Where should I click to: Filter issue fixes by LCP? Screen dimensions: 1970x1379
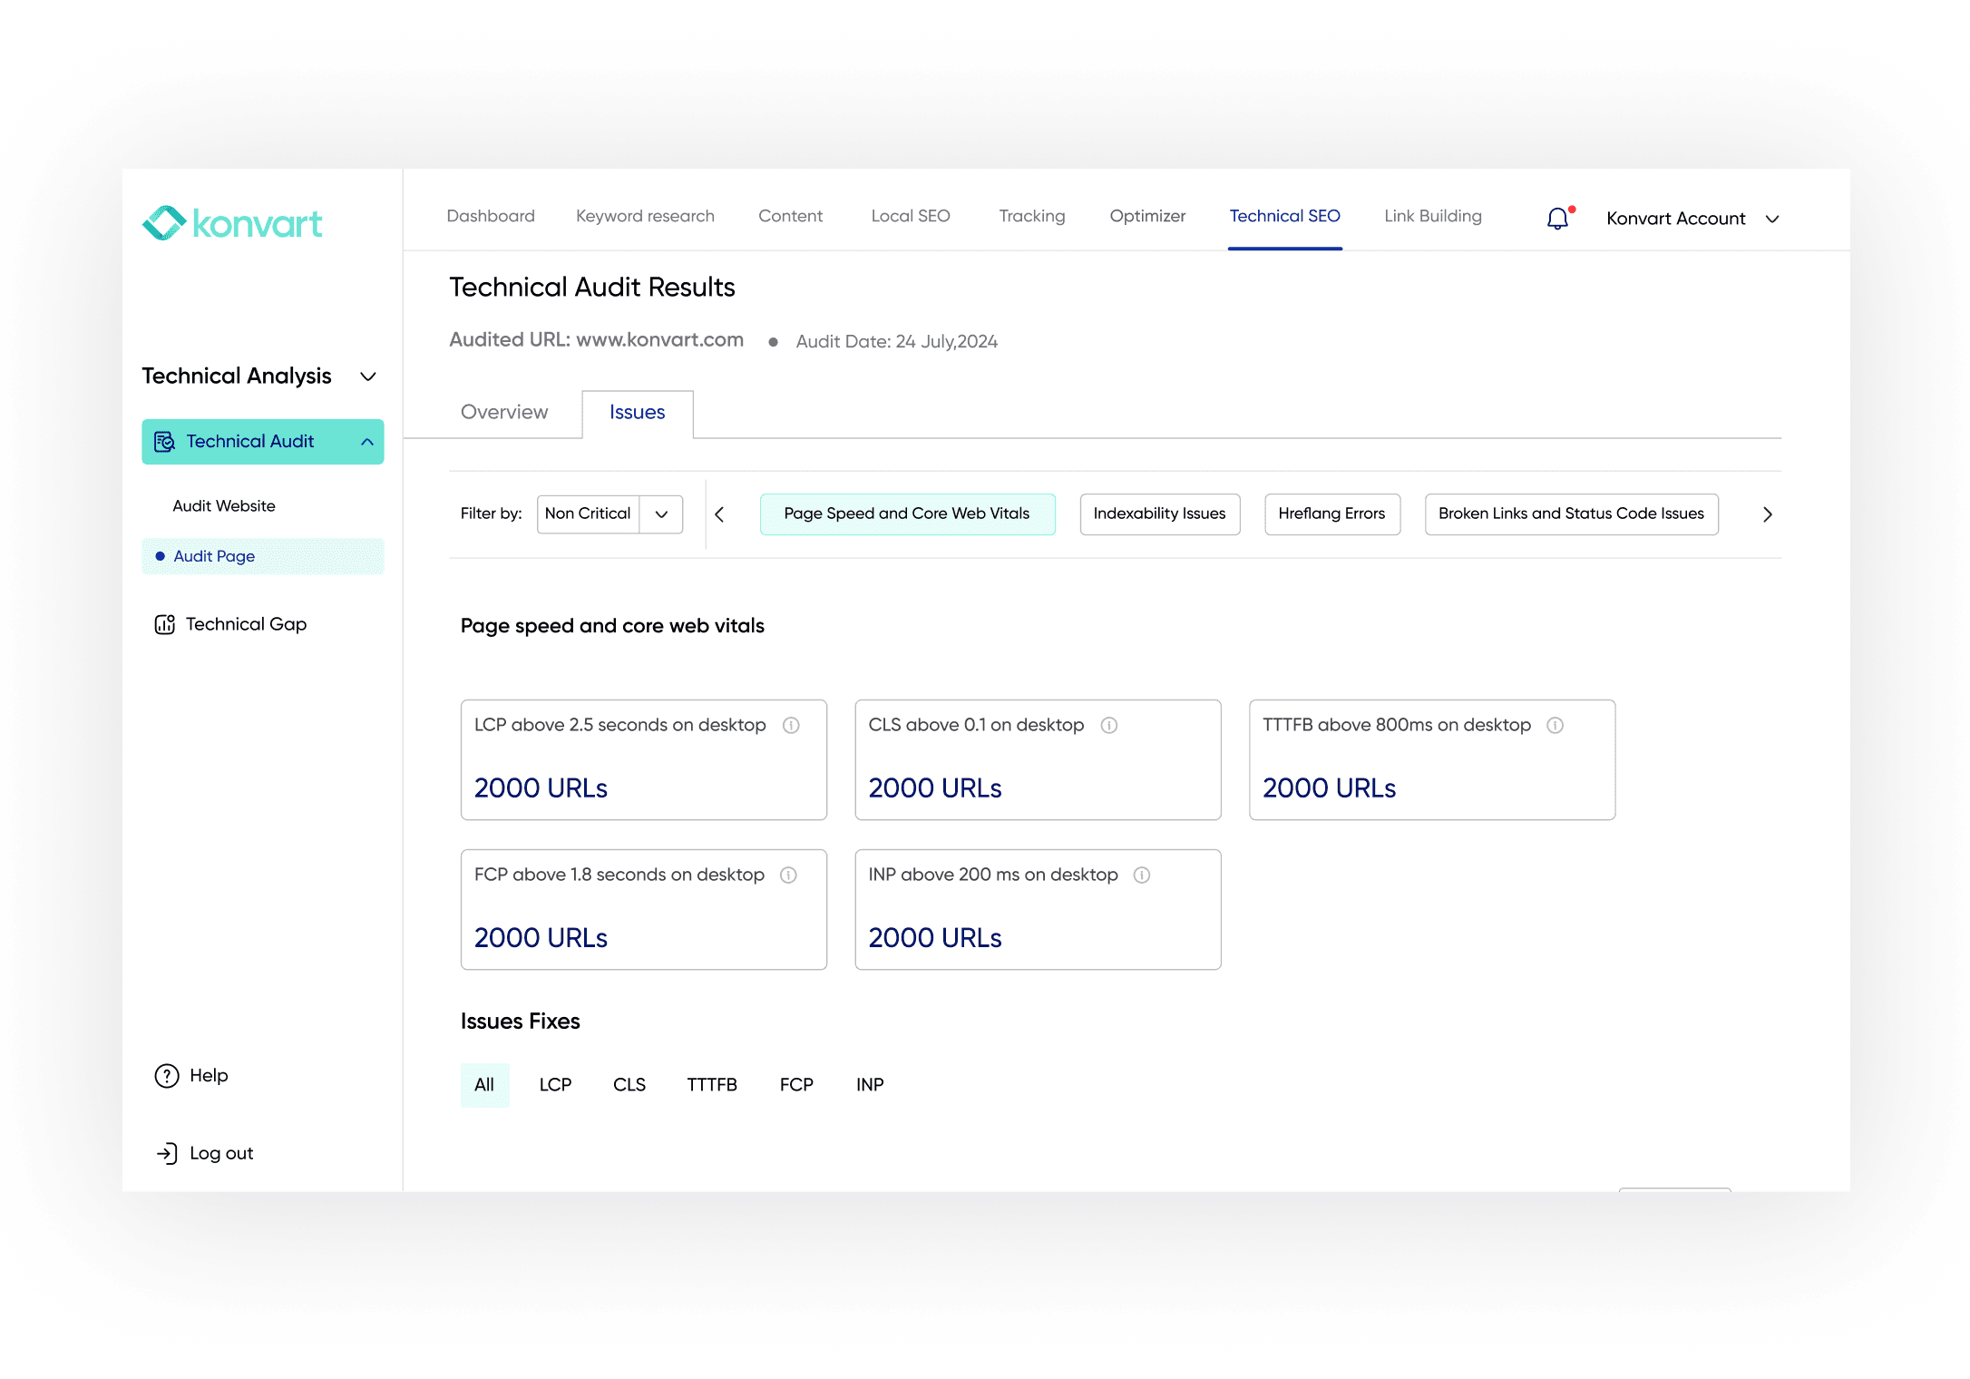point(555,1084)
